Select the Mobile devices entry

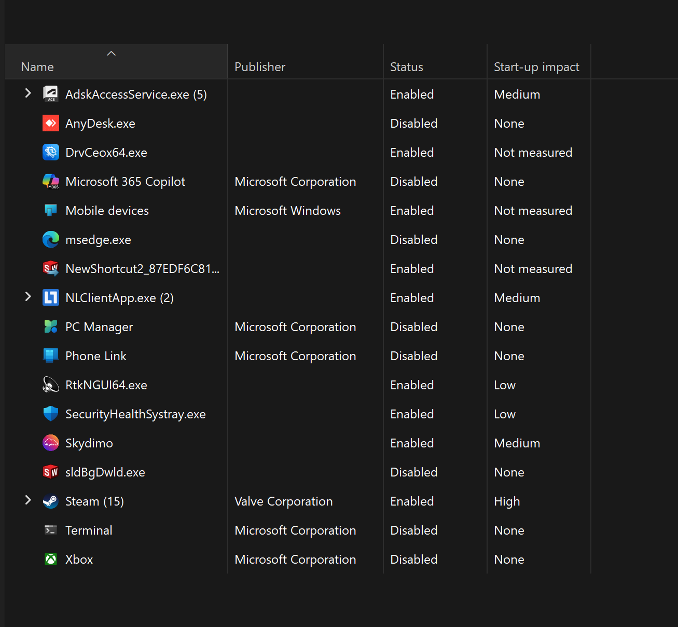point(107,211)
